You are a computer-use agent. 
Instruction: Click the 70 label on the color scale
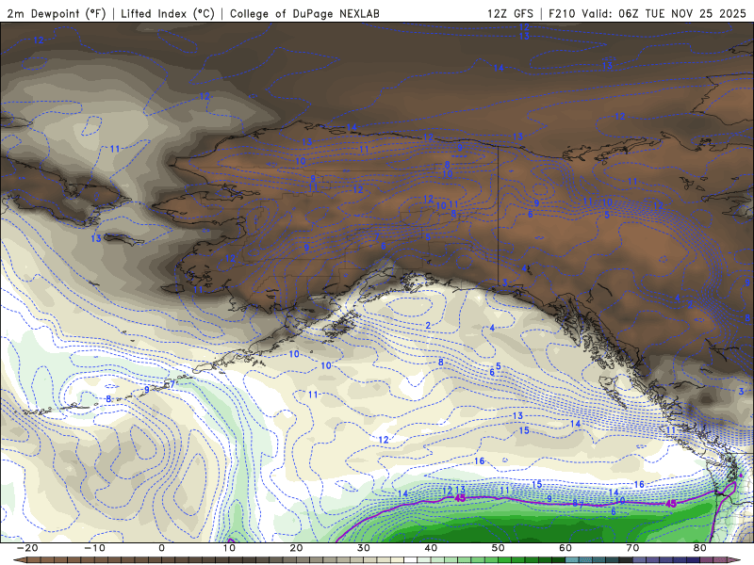pos(632,548)
